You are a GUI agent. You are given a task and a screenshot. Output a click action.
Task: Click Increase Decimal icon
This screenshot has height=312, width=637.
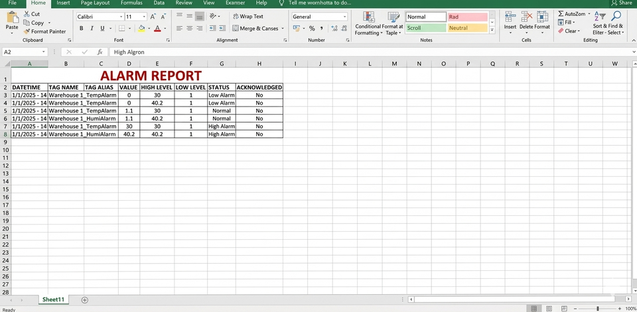pos(334,28)
